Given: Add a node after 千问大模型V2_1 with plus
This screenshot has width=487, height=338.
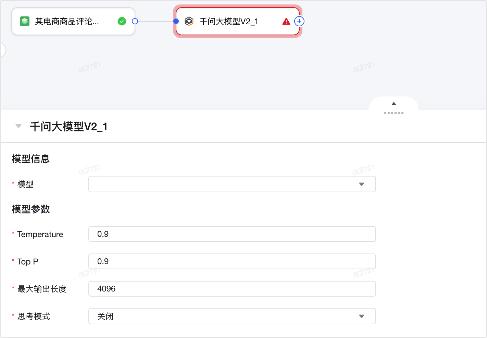Looking at the screenshot, I should pyautogui.click(x=299, y=21).
